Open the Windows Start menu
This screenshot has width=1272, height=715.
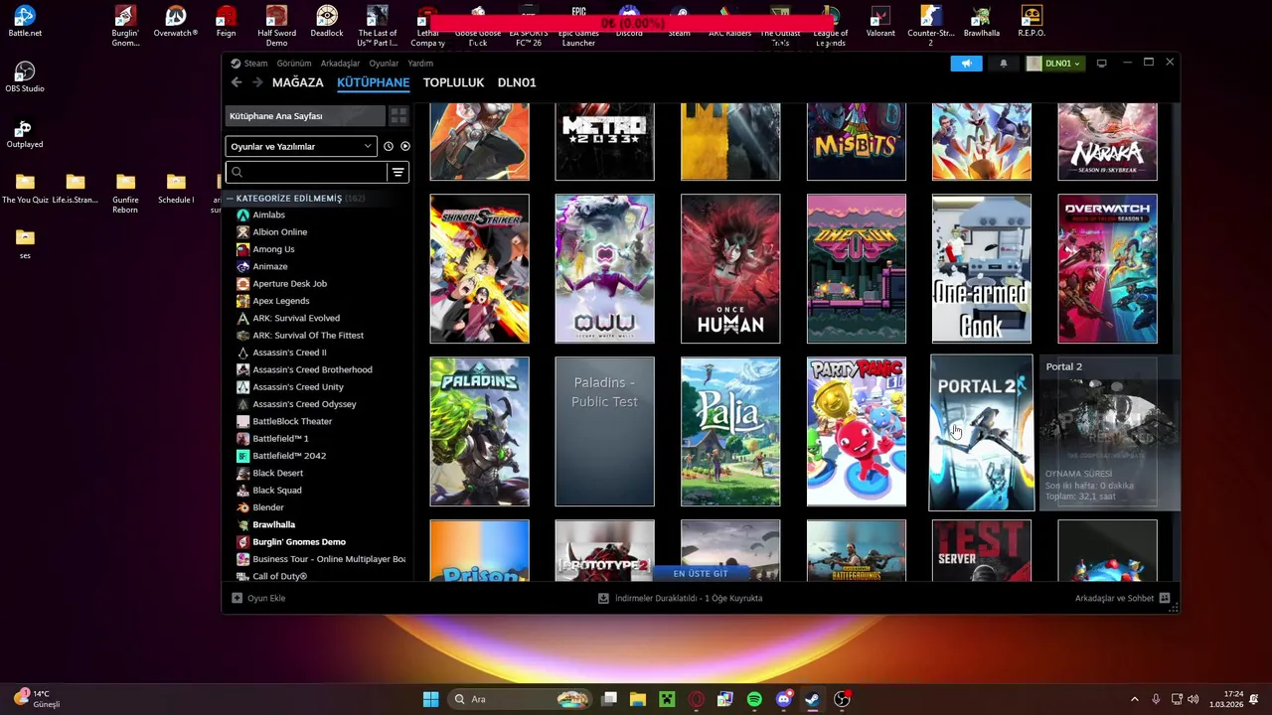point(430,699)
